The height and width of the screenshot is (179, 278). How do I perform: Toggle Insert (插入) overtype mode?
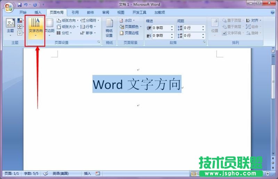(x=88, y=173)
